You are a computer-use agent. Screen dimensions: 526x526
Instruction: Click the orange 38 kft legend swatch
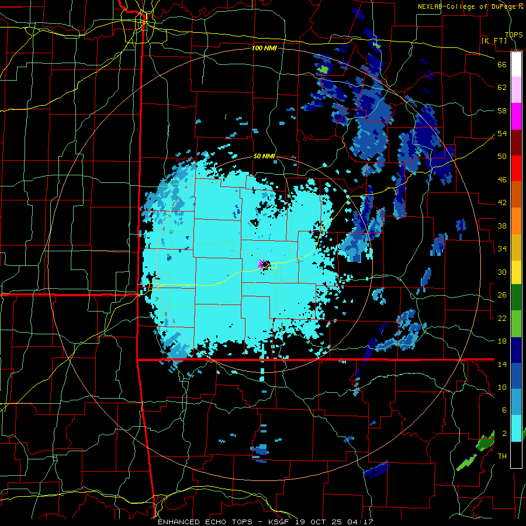pyautogui.click(x=516, y=221)
